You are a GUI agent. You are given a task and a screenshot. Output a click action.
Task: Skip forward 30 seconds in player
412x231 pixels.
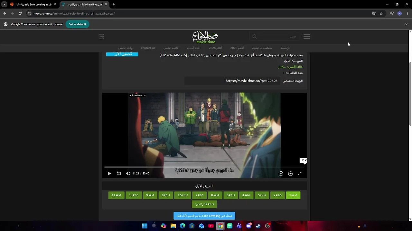click(290, 174)
